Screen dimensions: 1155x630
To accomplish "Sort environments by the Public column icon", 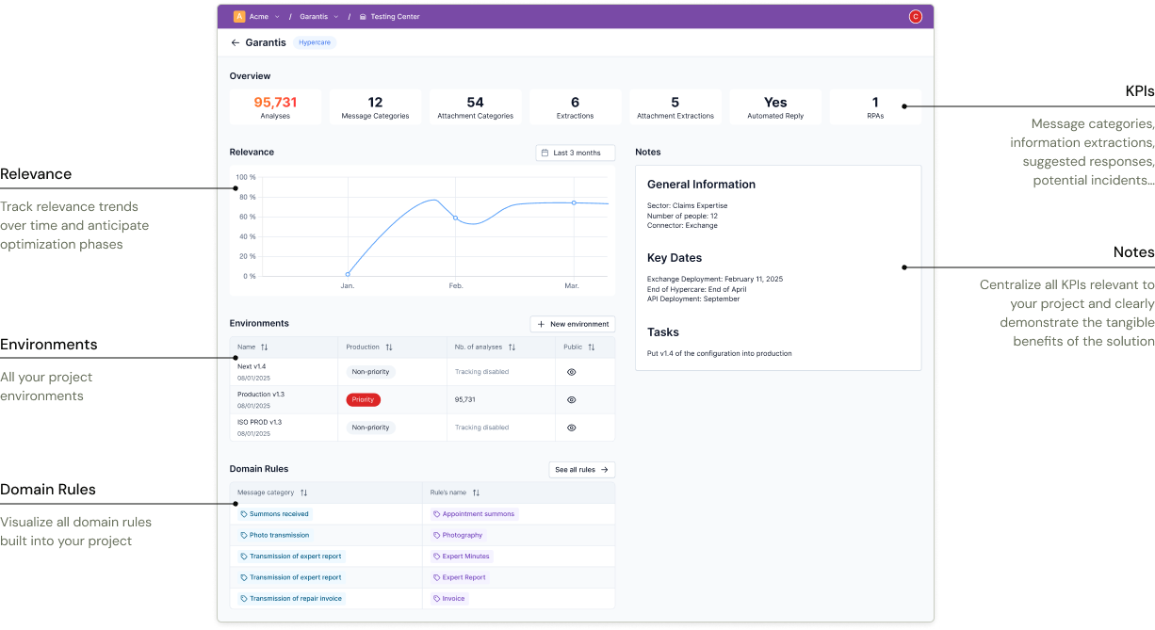I will point(592,347).
